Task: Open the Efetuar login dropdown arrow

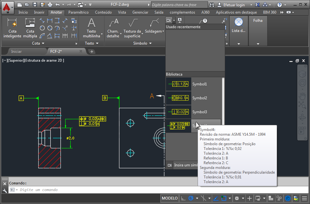Action: 251,5
